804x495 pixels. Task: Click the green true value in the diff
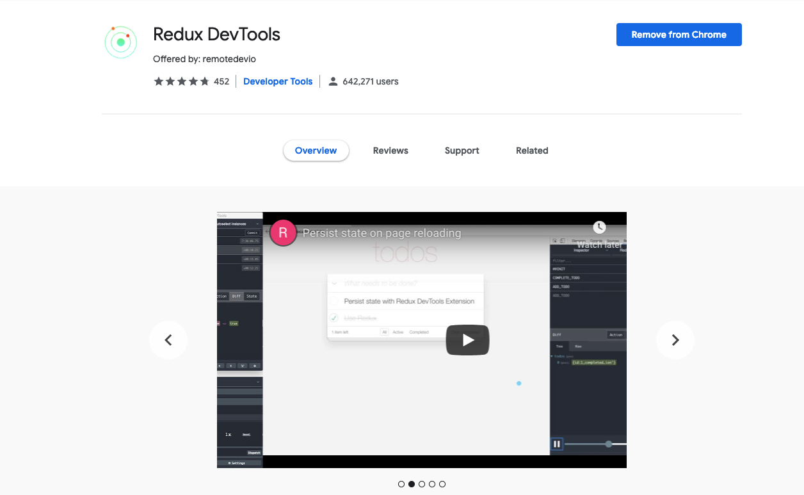[234, 323]
